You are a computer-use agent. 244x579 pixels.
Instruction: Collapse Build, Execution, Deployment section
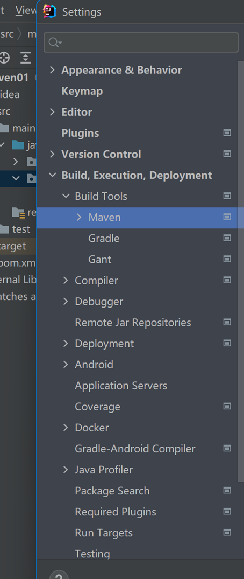pos(52,175)
